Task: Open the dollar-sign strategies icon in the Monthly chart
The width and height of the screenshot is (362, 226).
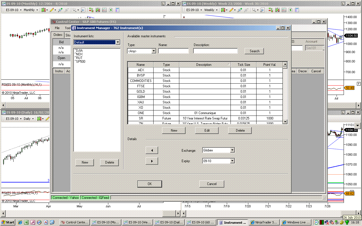Action: pyautogui.click(x=111, y=10)
